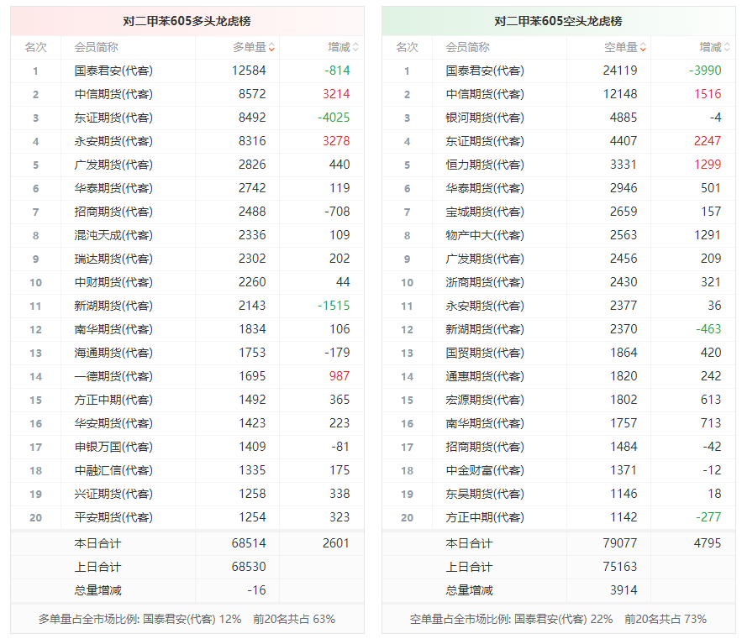Image resolution: width=742 pixels, height=639 pixels.
Task: Click 多单量占全市场比例 footer text
Action: point(187,619)
